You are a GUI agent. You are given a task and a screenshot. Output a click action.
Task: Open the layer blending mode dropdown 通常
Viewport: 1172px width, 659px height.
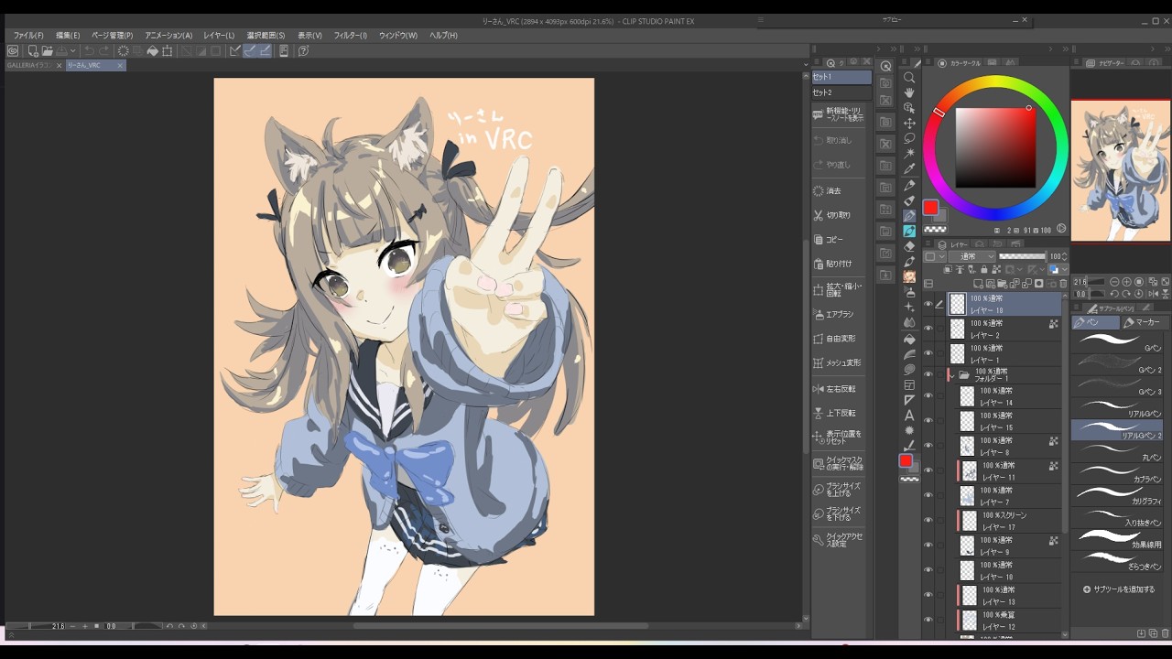point(972,257)
